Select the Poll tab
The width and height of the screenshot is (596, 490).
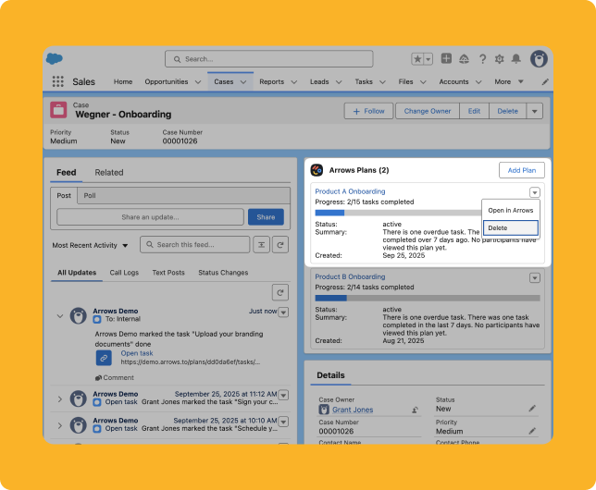coord(90,196)
